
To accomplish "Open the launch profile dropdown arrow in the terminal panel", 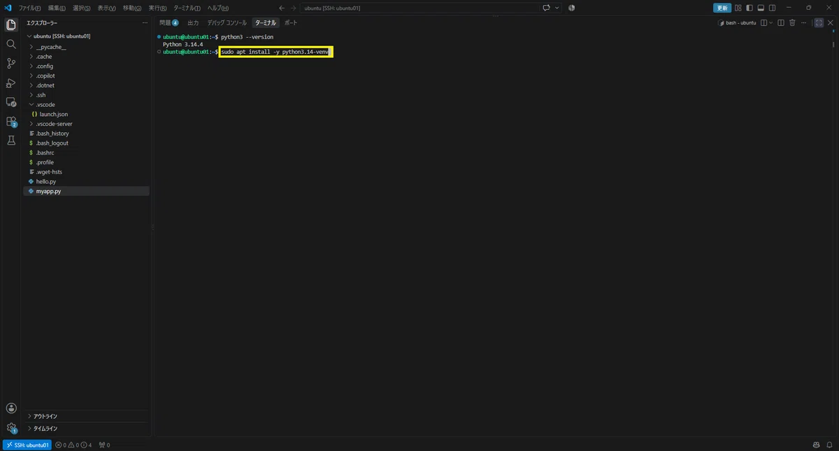I will pos(772,23).
